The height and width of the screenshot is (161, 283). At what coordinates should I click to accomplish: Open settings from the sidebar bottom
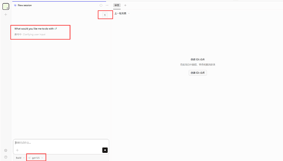click(x=6, y=150)
